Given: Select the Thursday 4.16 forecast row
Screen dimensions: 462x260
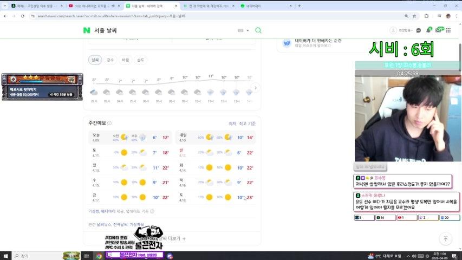Looking at the screenshot, I should [x=216, y=183].
